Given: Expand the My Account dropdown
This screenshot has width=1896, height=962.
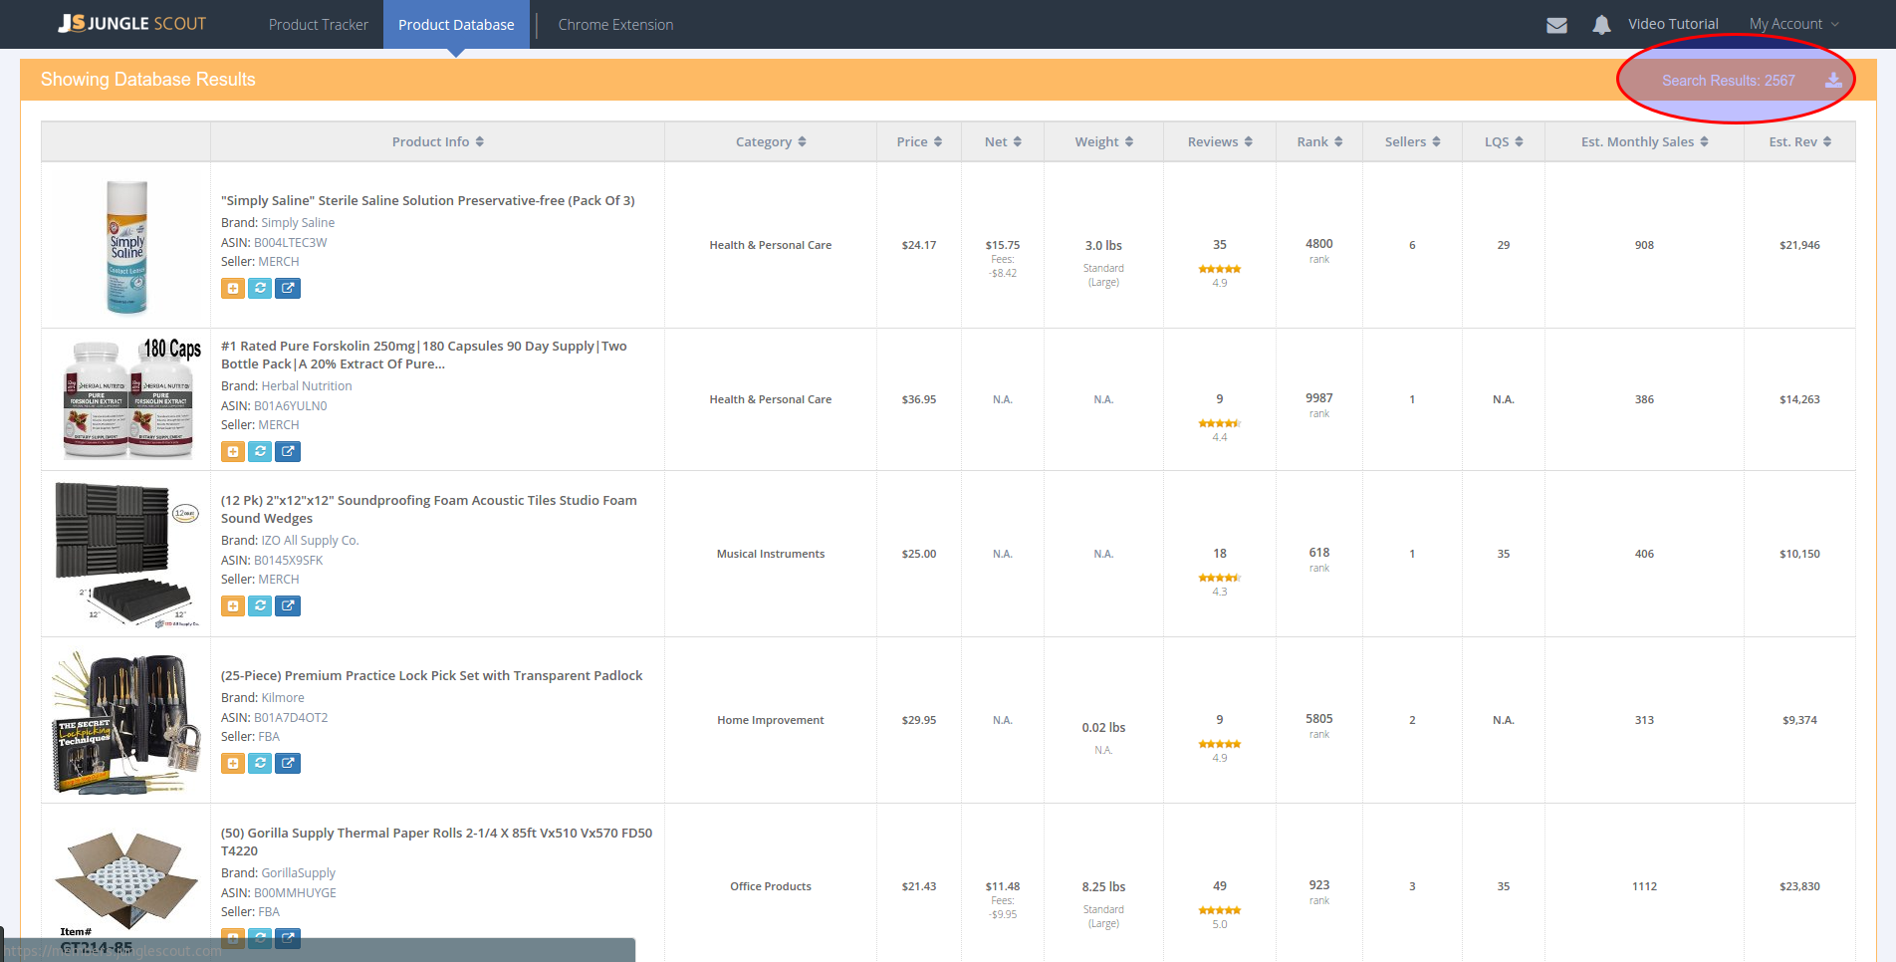Looking at the screenshot, I should pyautogui.click(x=1793, y=24).
